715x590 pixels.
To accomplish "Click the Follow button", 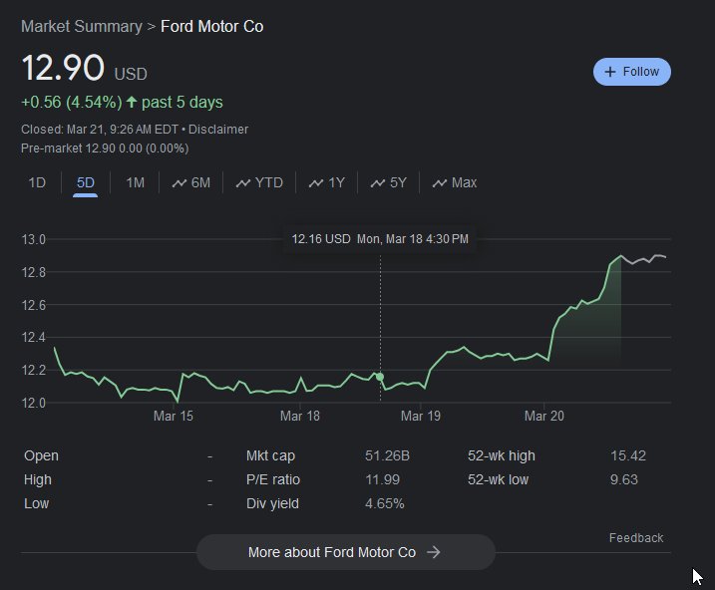I will coord(631,72).
